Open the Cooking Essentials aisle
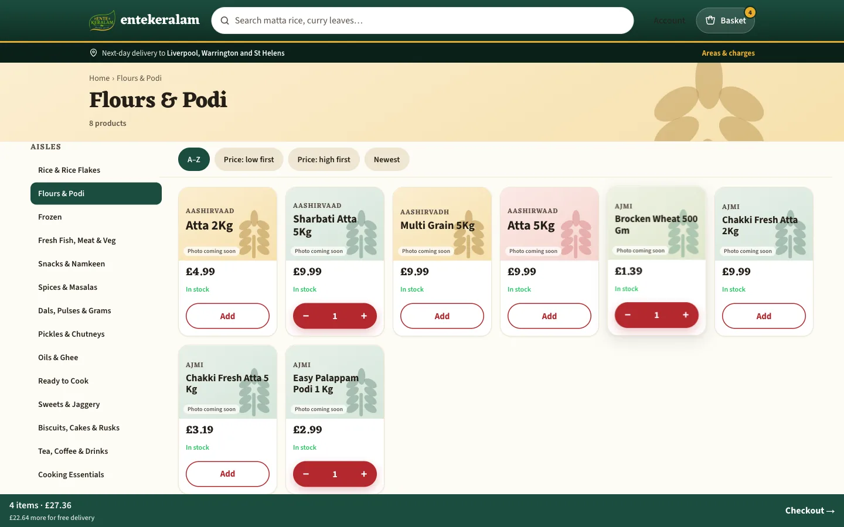844x527 pixels. [x=96, y=474]
